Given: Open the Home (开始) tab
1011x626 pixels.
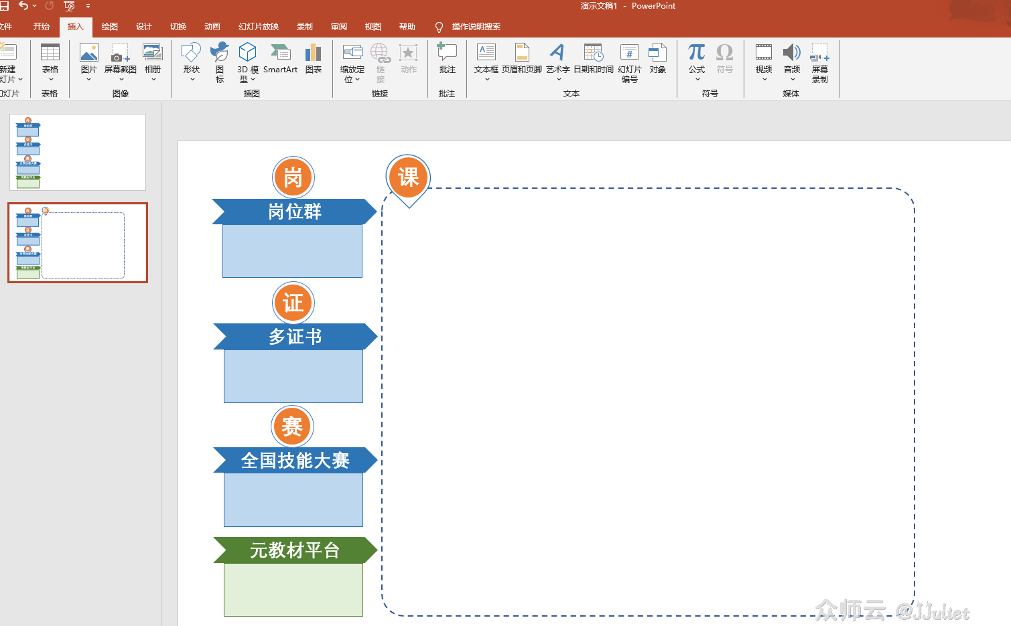Looking at the screenshot, I should 42,27.
